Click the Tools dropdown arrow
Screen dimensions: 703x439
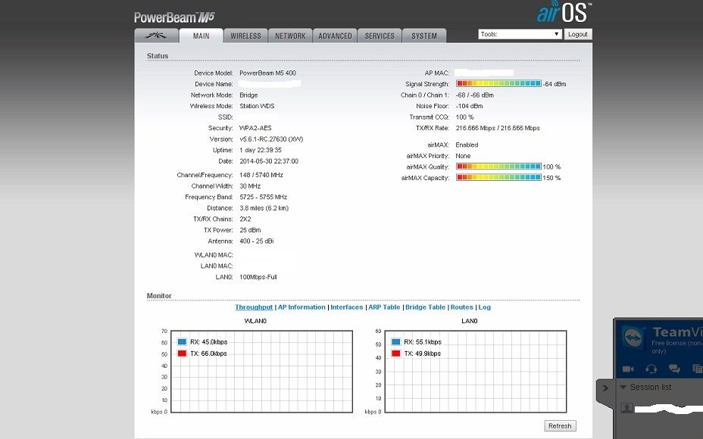(555, 33)
